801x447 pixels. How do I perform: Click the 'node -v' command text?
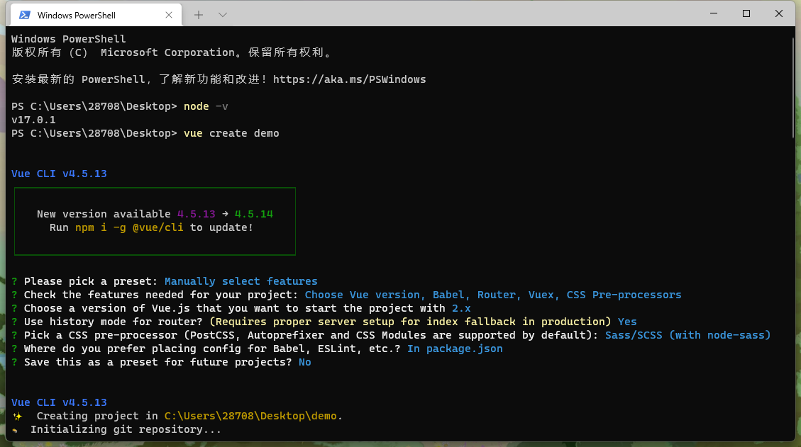pyautogui.click(x=206, y=107)
